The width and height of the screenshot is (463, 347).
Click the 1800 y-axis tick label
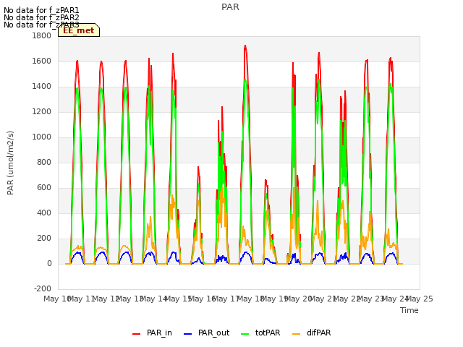point(42,35)
